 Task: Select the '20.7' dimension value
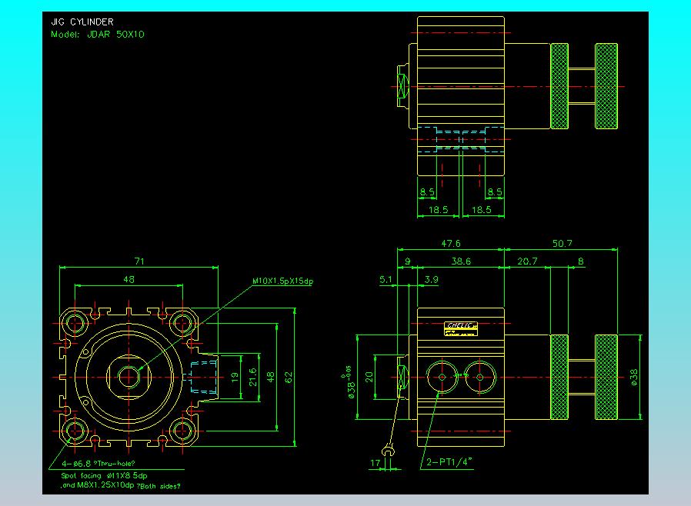(528, 261)
